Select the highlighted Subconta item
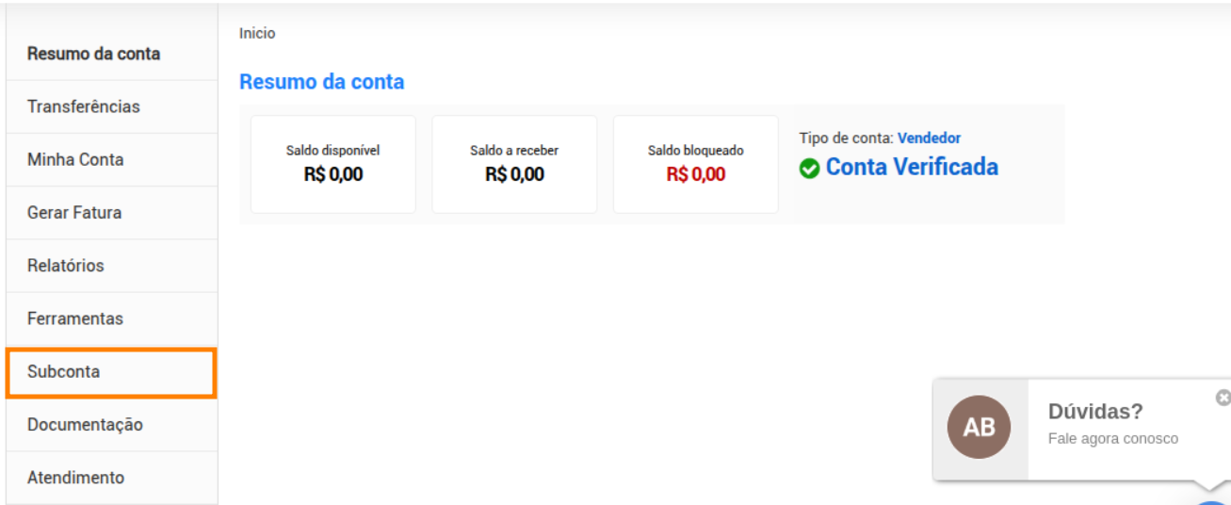The width and height of the screenshot is (1231, 505). click(111, 372)
